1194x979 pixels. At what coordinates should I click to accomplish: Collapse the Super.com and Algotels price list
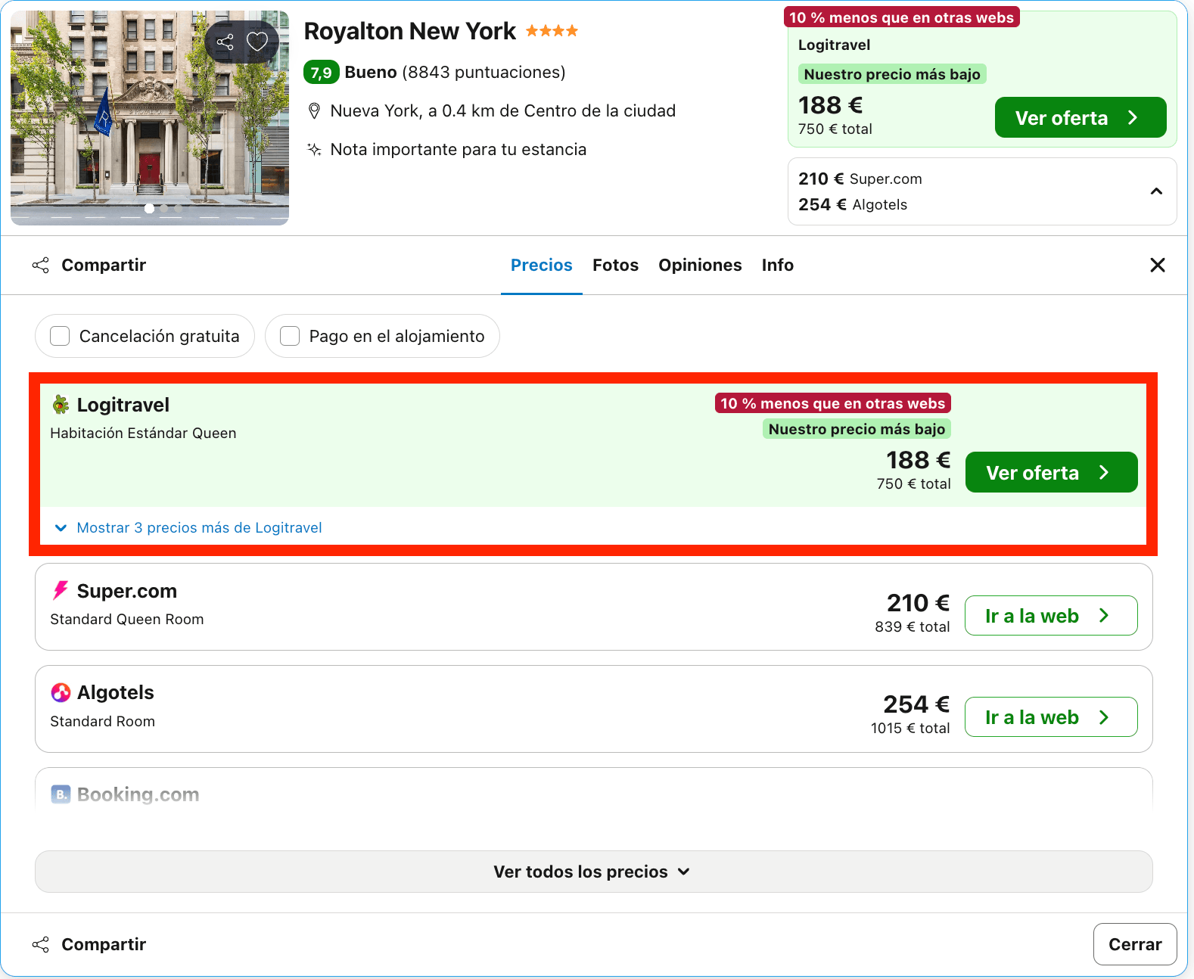[1156, 191]
